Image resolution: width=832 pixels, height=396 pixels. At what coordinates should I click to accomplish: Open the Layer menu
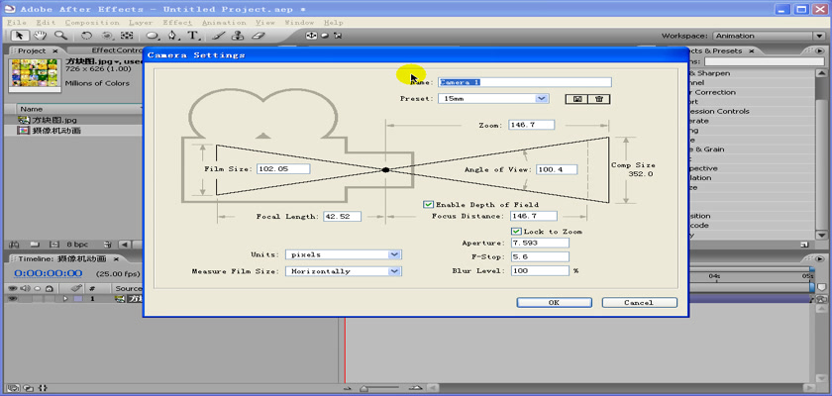(x=141, y=23)
